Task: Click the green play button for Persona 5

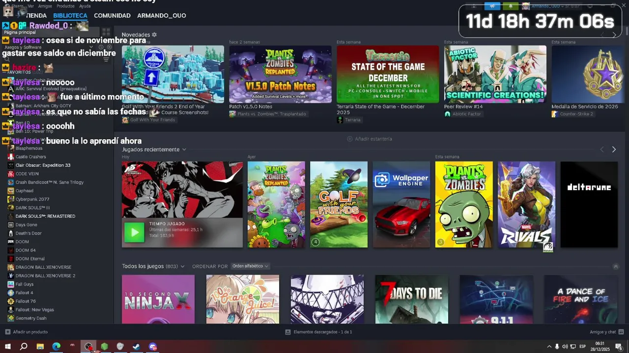Action: [134, 232]
